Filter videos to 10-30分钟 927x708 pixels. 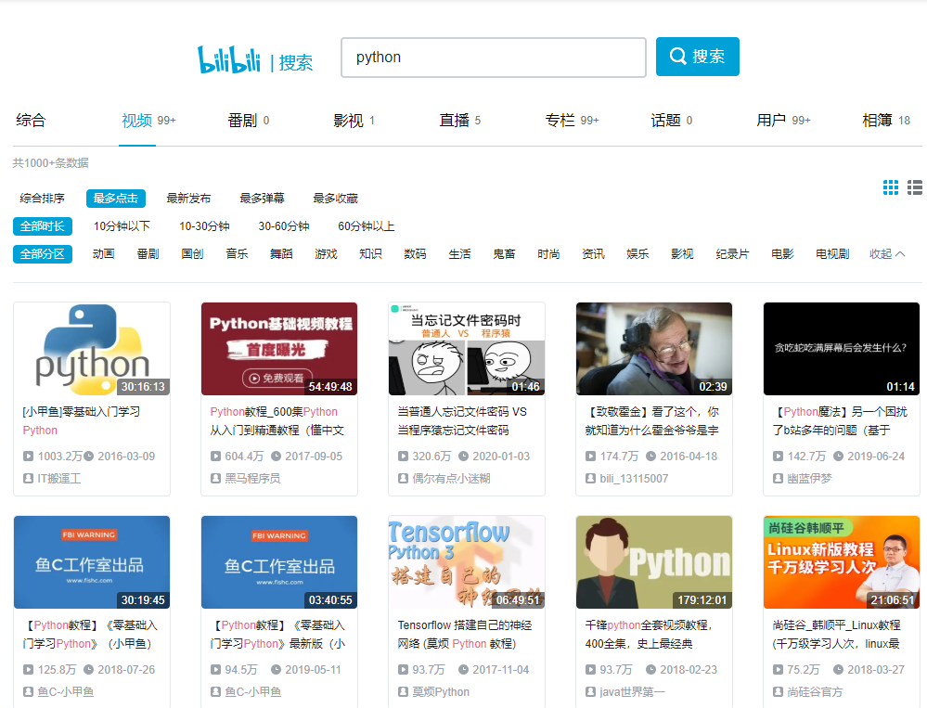[x=204, y=226]
